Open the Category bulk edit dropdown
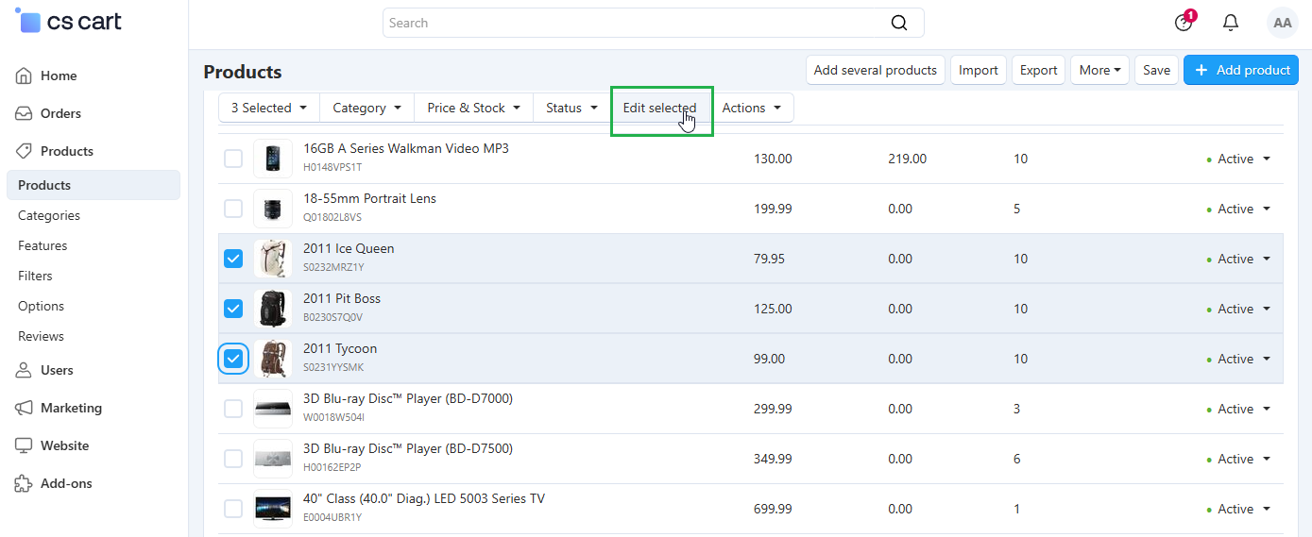1312x537 pixels. click(367, 108)
